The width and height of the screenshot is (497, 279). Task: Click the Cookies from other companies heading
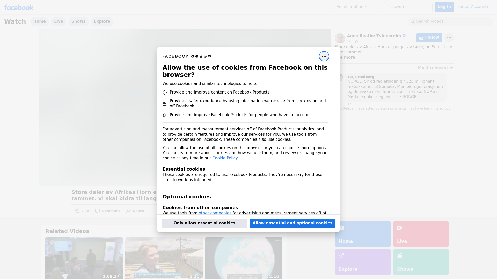coord(200,208)
